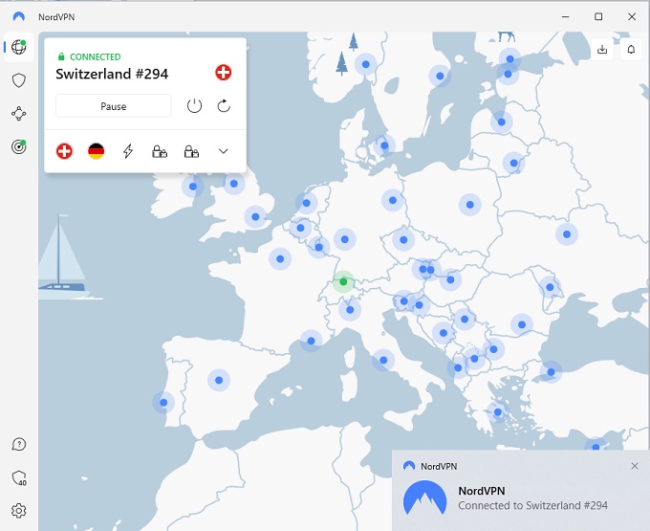Click the lightning bolt quick connect icon
This screenshot has height=531, width=650.
click(128, 151)
